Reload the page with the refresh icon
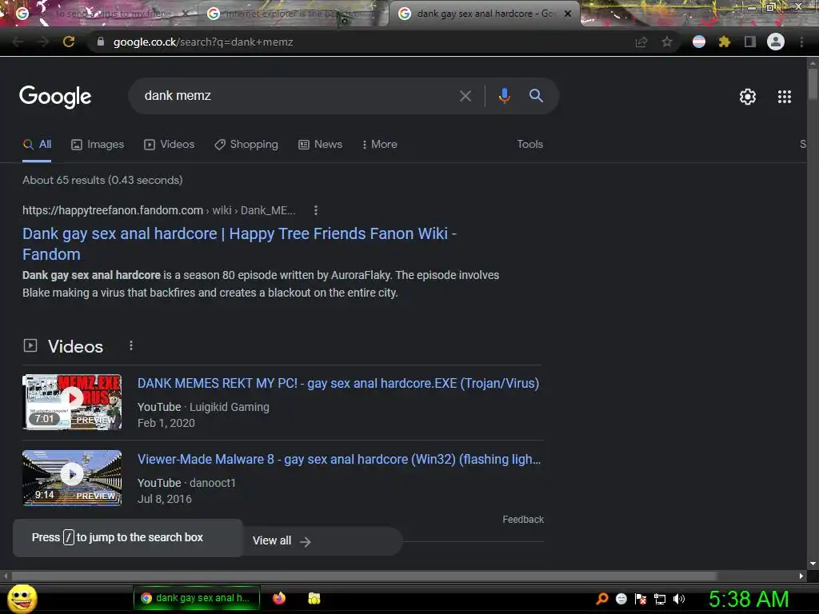The height and width of the screenshot is (614, 819). [69, 42]
